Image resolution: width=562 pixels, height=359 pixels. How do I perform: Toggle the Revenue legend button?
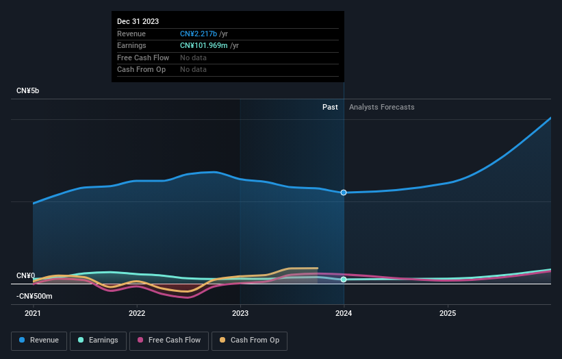coord(39,341)
